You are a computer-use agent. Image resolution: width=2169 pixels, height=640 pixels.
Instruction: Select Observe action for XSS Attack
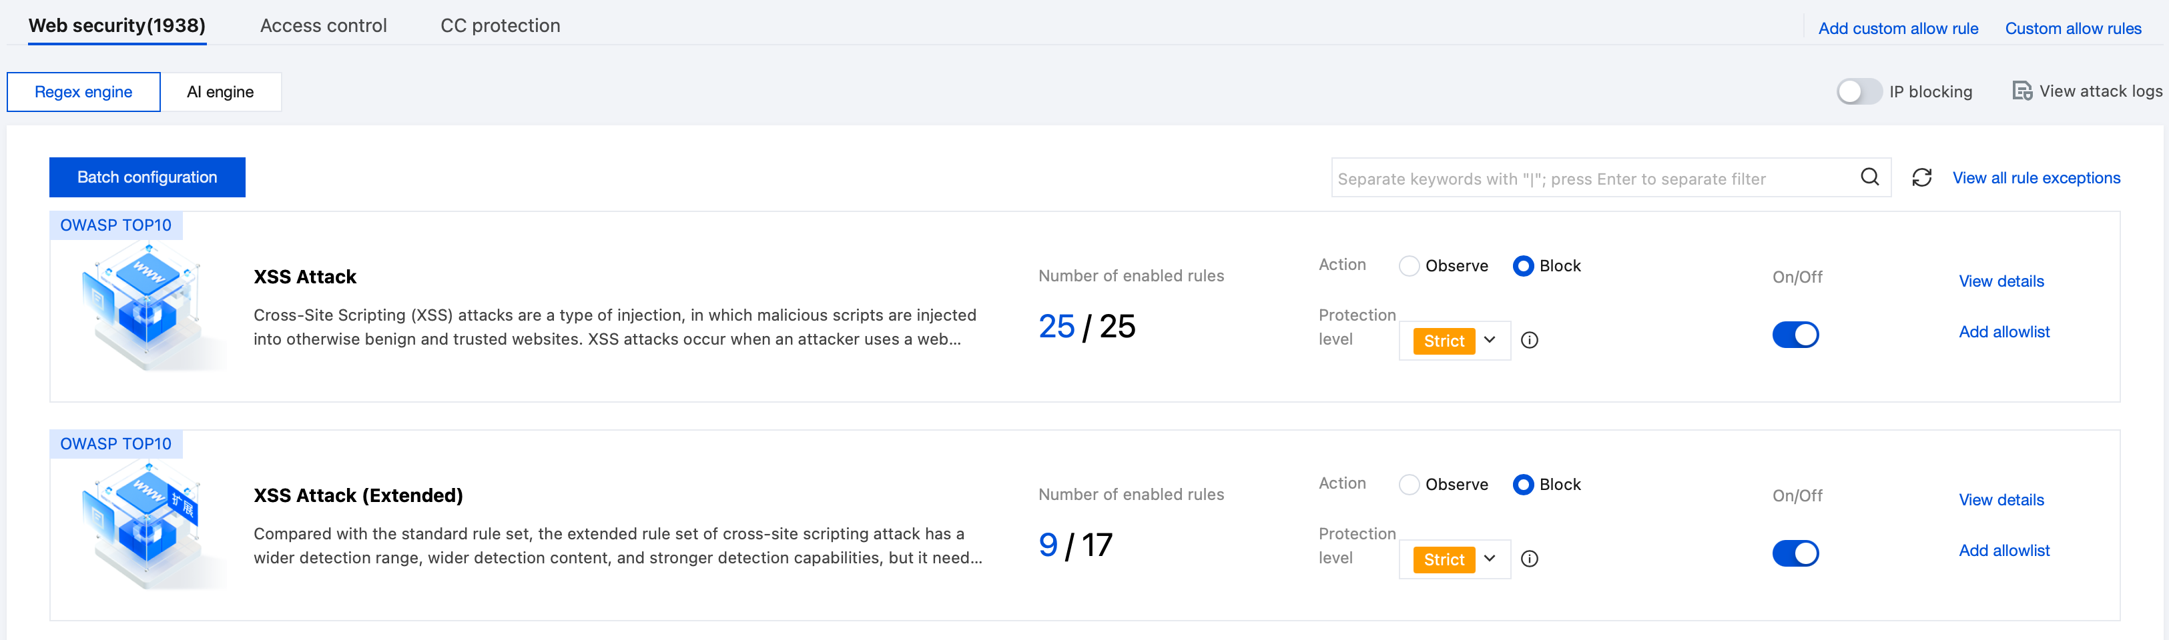click(1409, 266)
